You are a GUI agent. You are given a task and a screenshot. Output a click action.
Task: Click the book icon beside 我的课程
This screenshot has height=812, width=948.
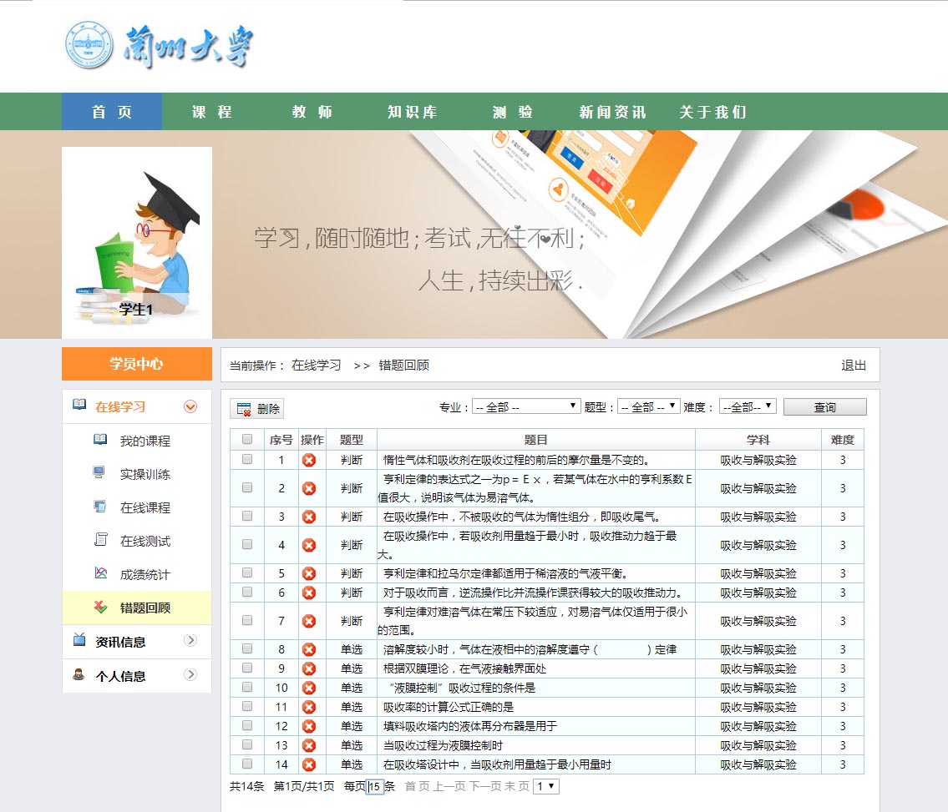coord(100,440)
